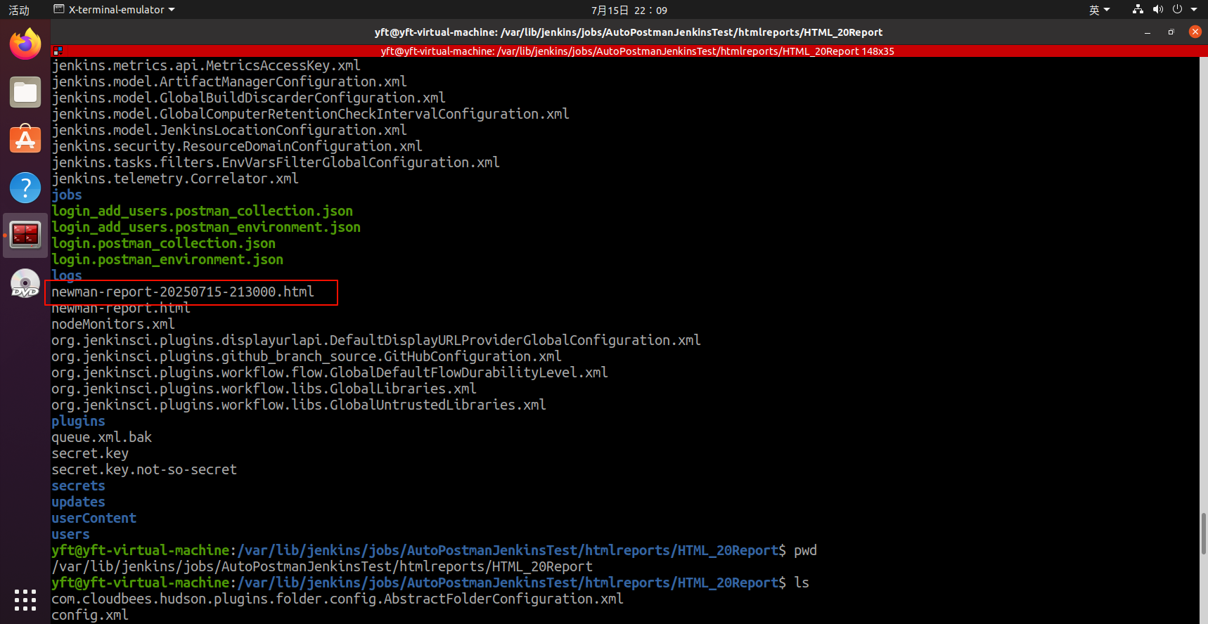Click the updates directory name
1208x624 pixels.
click(78, 502)
